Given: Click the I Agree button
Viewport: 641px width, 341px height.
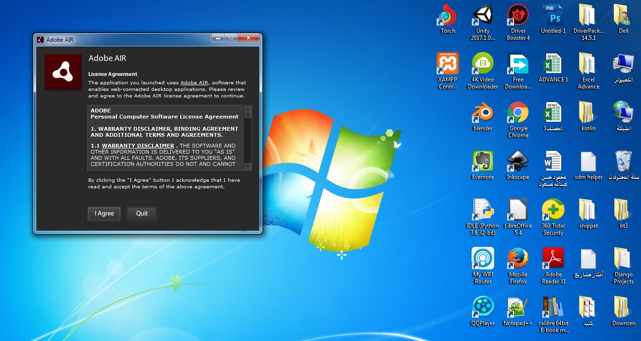Looking at the screenshot, I should (x=104, y=214).
